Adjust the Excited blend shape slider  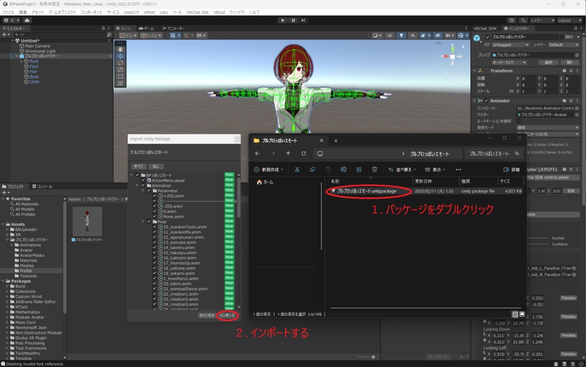pos(537,238)
